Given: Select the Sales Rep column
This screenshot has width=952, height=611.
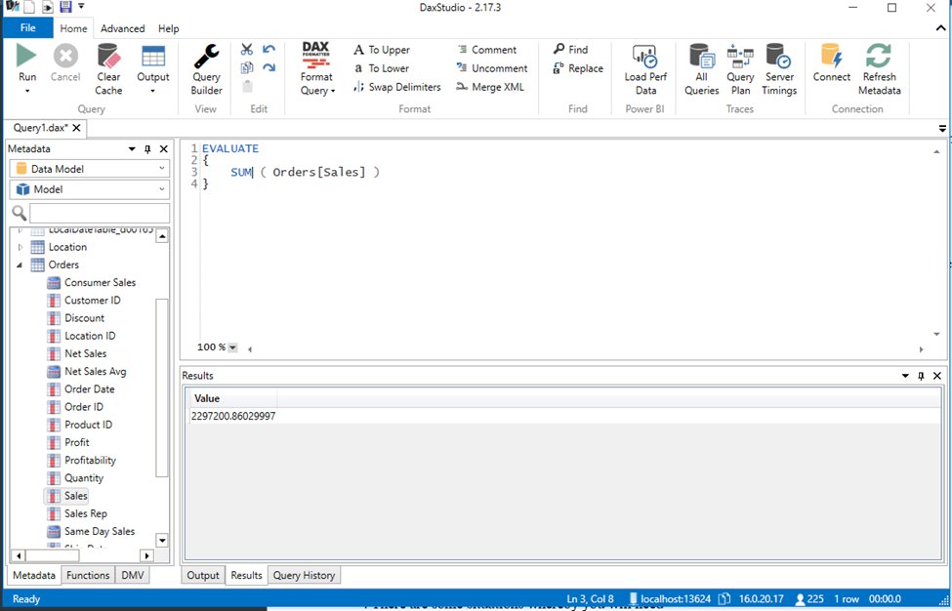Looking at the screenshot, I should point(86,513).
